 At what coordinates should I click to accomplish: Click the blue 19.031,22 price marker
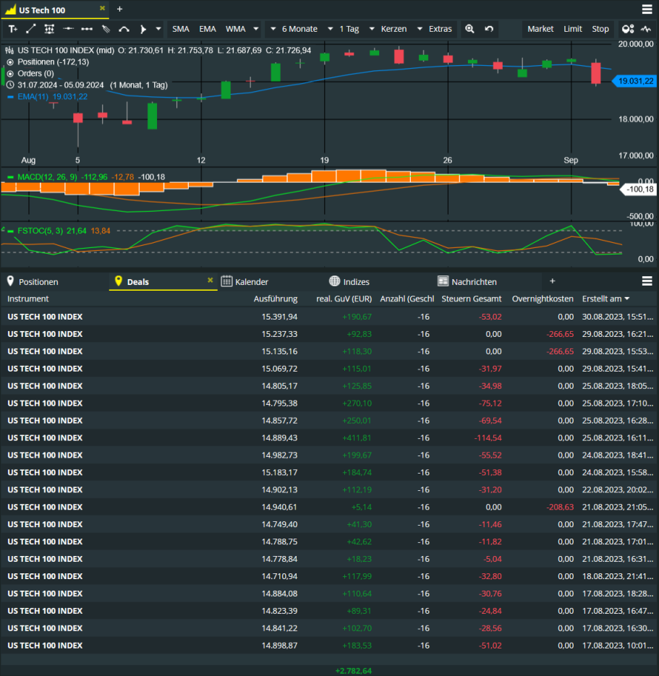tap(634, 81)
